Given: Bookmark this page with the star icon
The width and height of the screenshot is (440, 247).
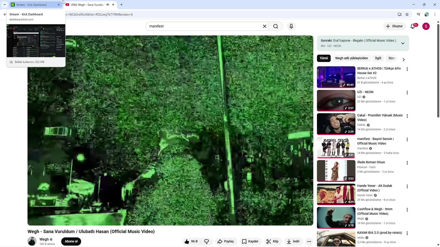Looking at the screenshot, I should 407,14.
